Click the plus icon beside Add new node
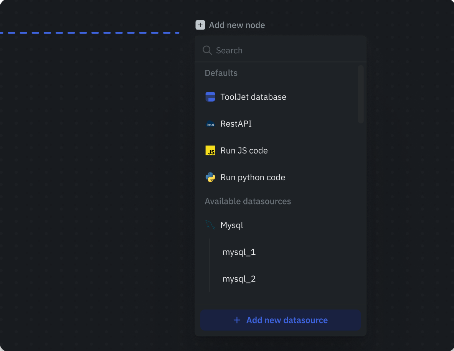The height and width of the screenshot is (351, 454). point(200,25)
